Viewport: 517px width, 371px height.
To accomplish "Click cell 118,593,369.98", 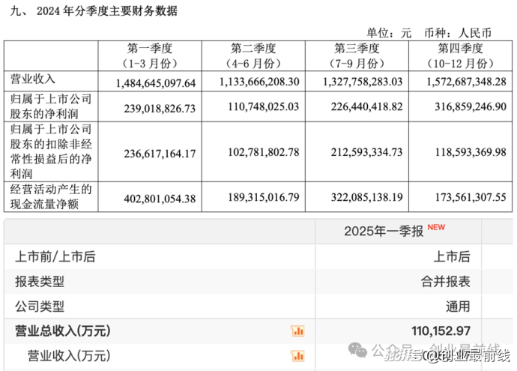I will coord(471,152).
